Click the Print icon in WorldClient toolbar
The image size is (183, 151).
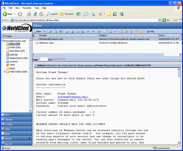[x=50, y=31]
